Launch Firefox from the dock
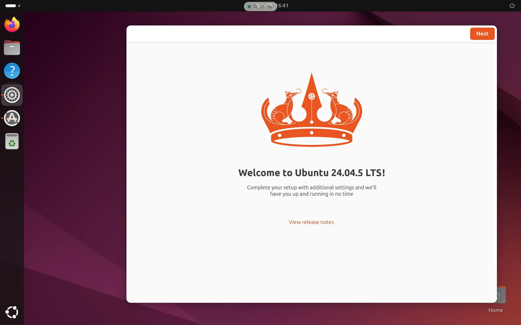 [12, 25]
